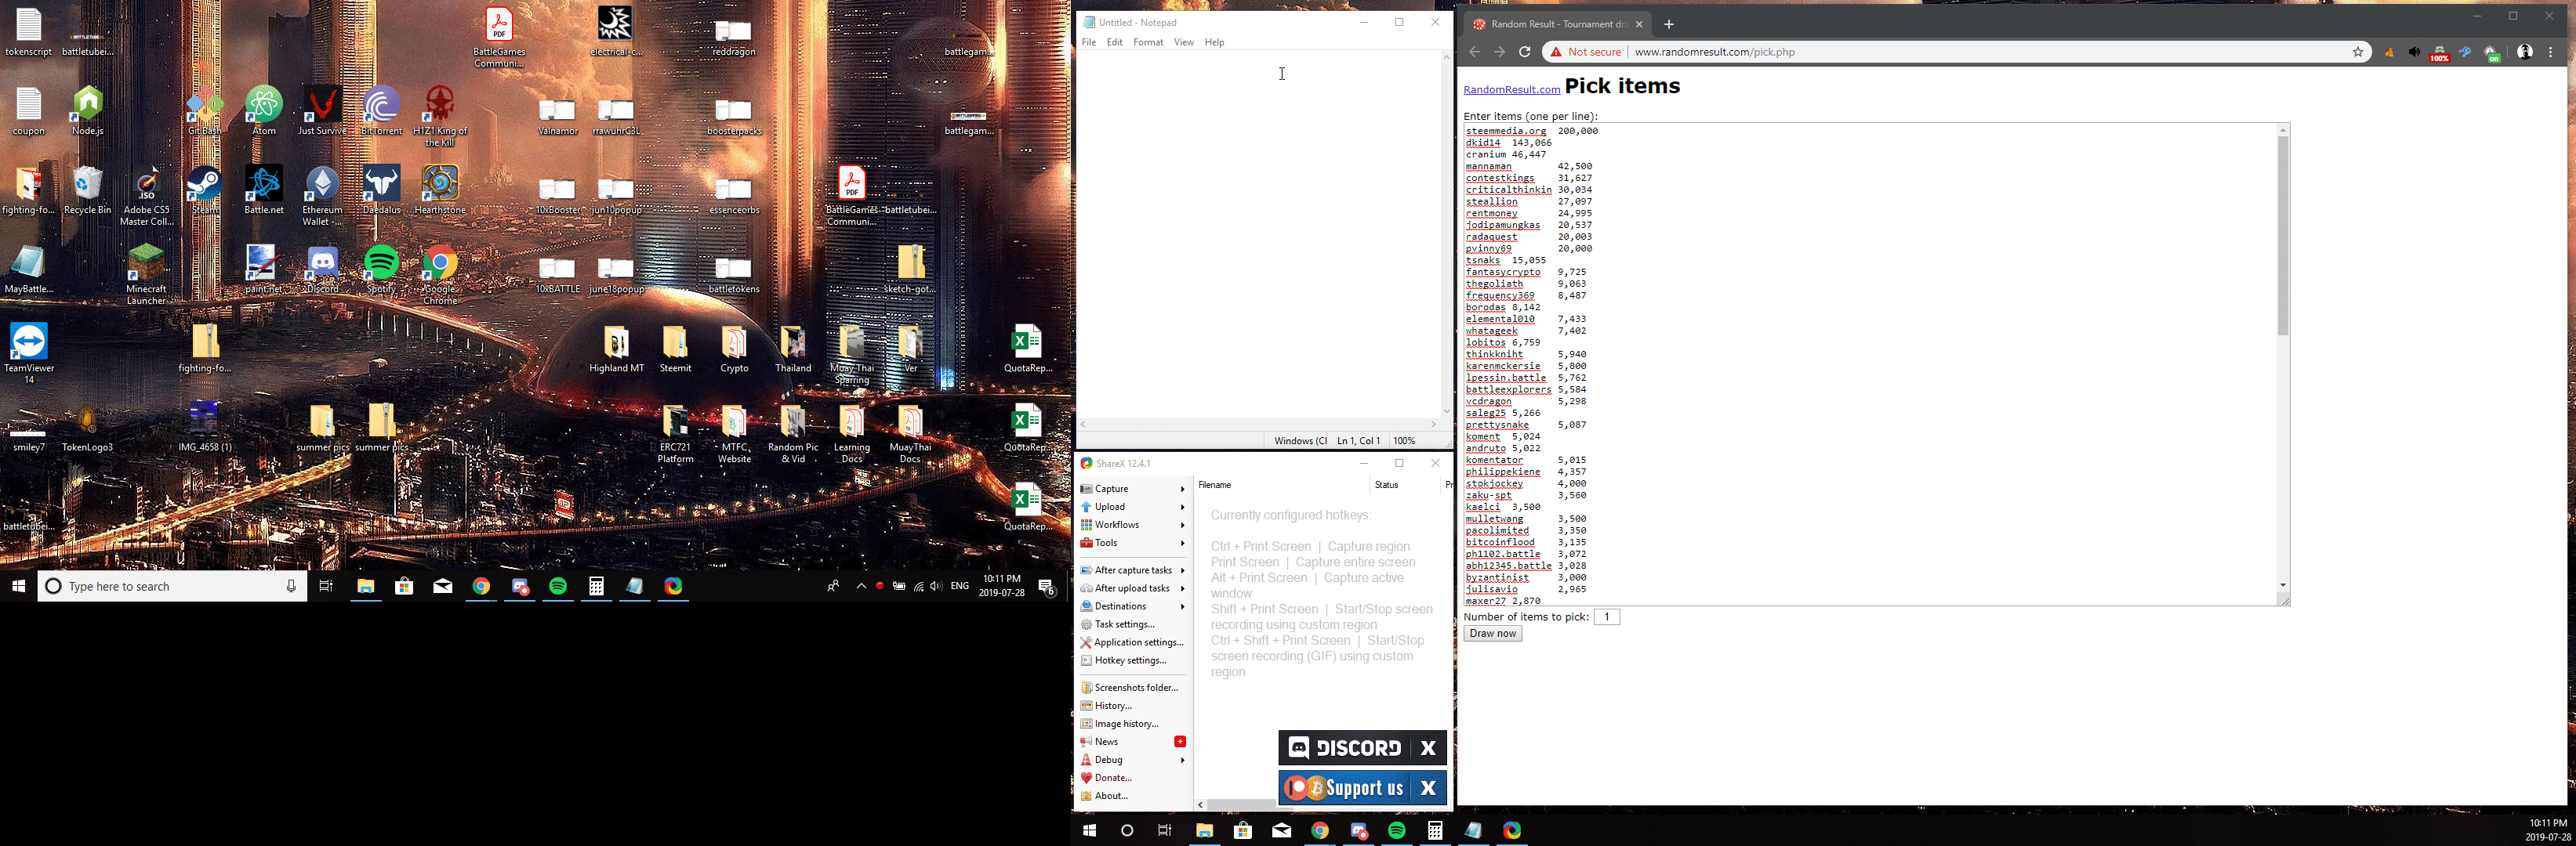Click the volume icon in system tray

tap(936, 587)
